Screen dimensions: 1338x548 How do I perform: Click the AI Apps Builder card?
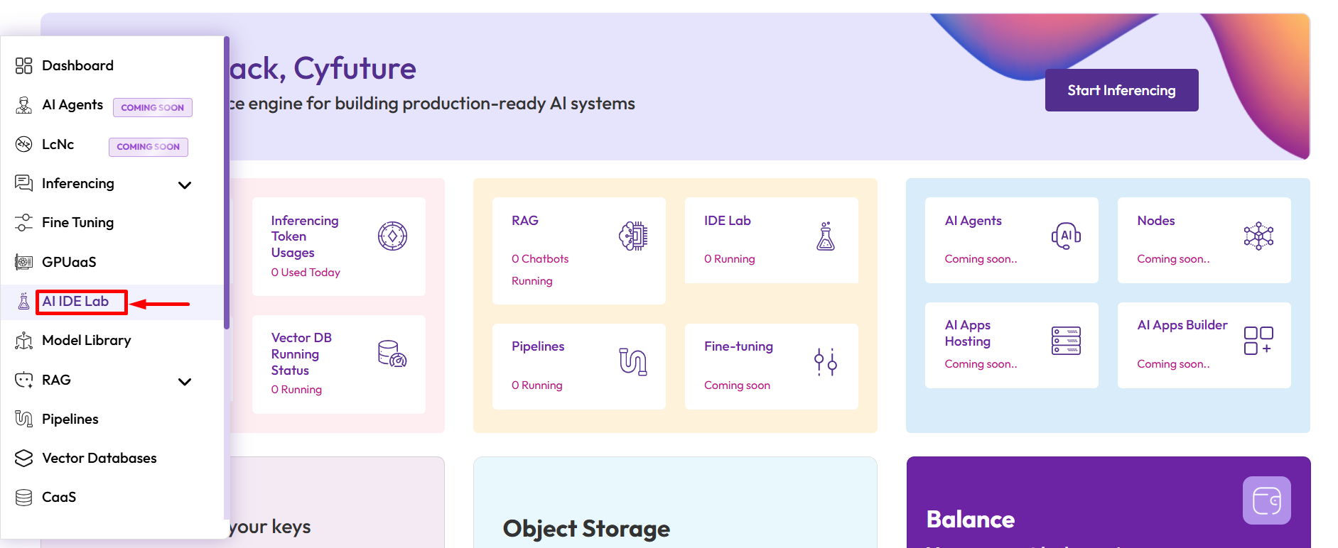[1204, 345]
